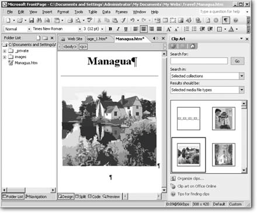Open Clip art on Office Online link
This screenshot has width=257, height=213.
click(197, 186)
